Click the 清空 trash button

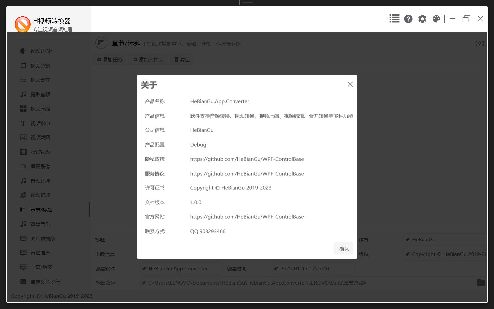pyautogui.click(x=182, y=60)
